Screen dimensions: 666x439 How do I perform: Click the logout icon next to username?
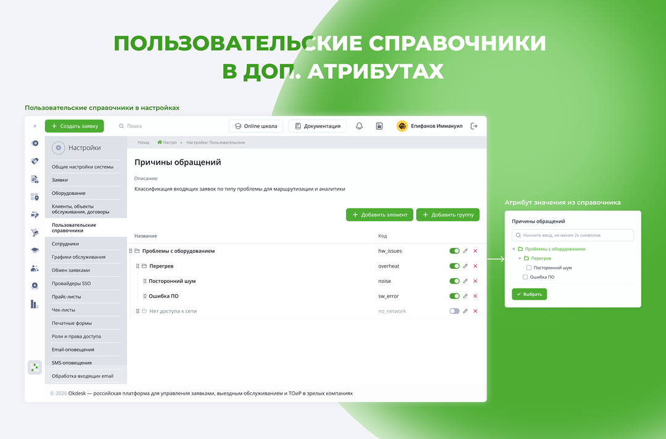[x=474, y=126]
